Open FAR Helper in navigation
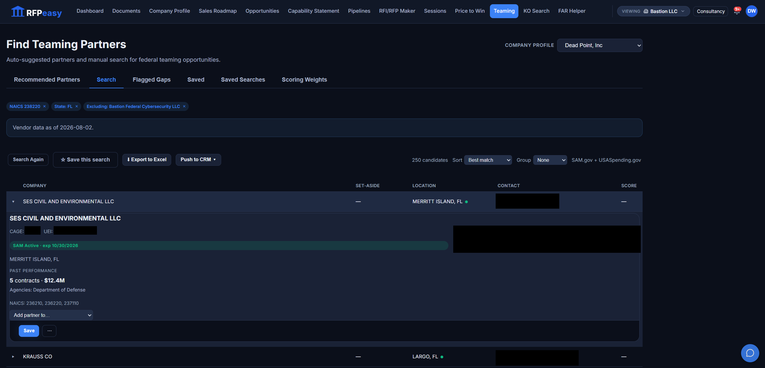 pos(572,11)
